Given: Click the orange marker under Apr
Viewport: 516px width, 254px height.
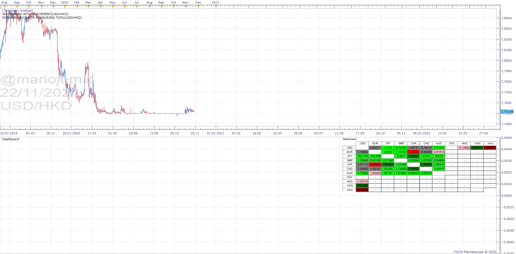Looking at the screenshot, I should click(100, 6).
